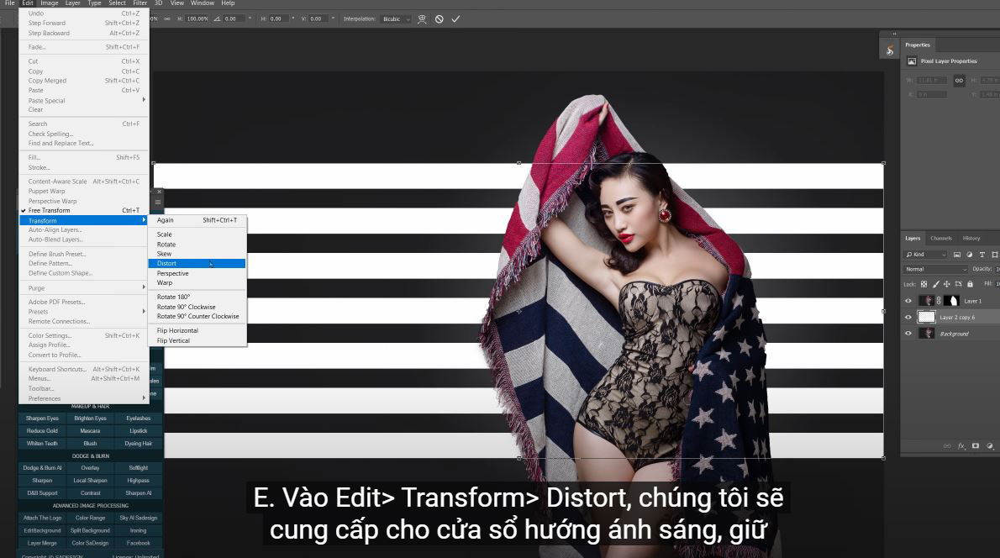
Task: Toggle the Background layer eye icon
Action: coord(908,334)
